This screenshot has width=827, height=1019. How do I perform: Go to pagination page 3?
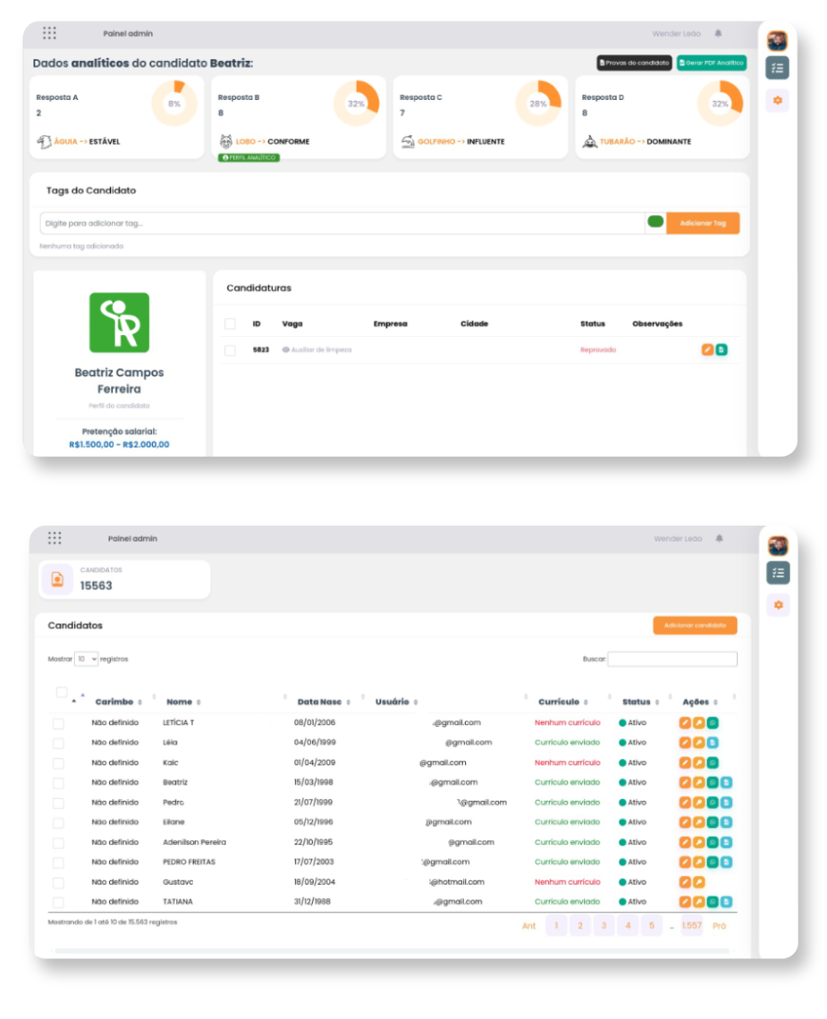603,925
